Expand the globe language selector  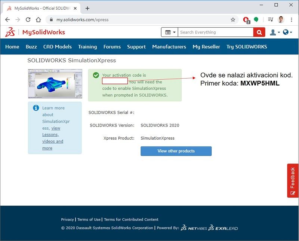click(287, 32)
